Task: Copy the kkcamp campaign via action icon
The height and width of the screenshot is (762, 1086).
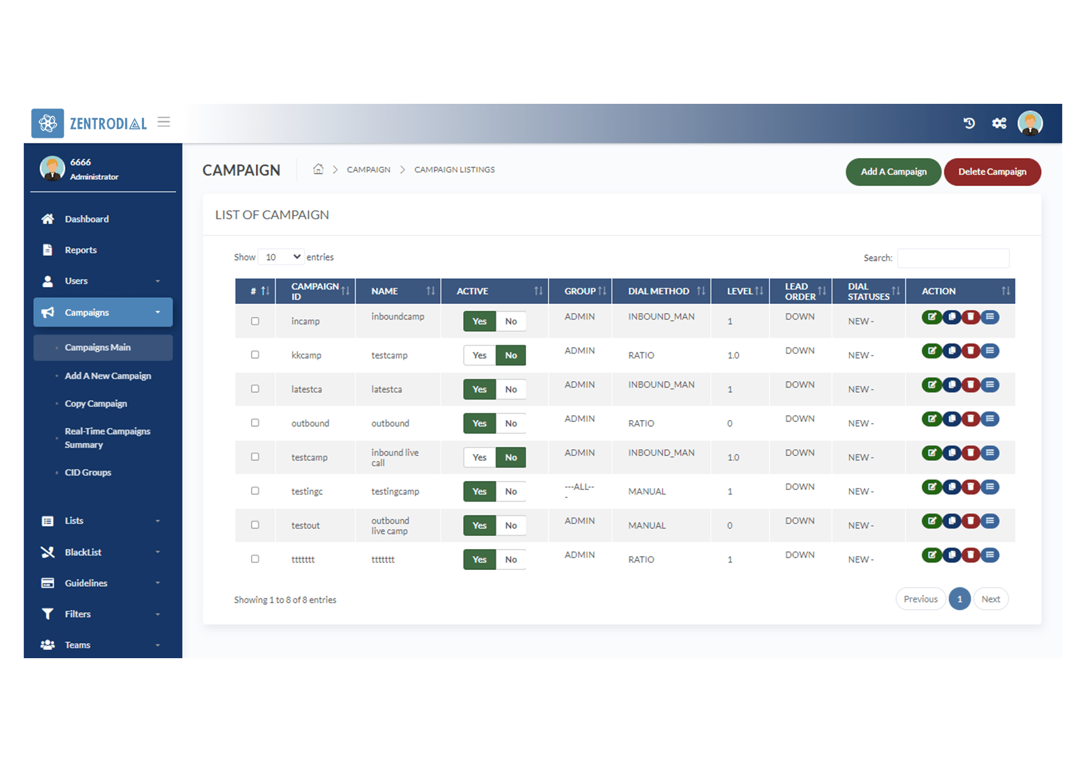Action: pos(952,351)
